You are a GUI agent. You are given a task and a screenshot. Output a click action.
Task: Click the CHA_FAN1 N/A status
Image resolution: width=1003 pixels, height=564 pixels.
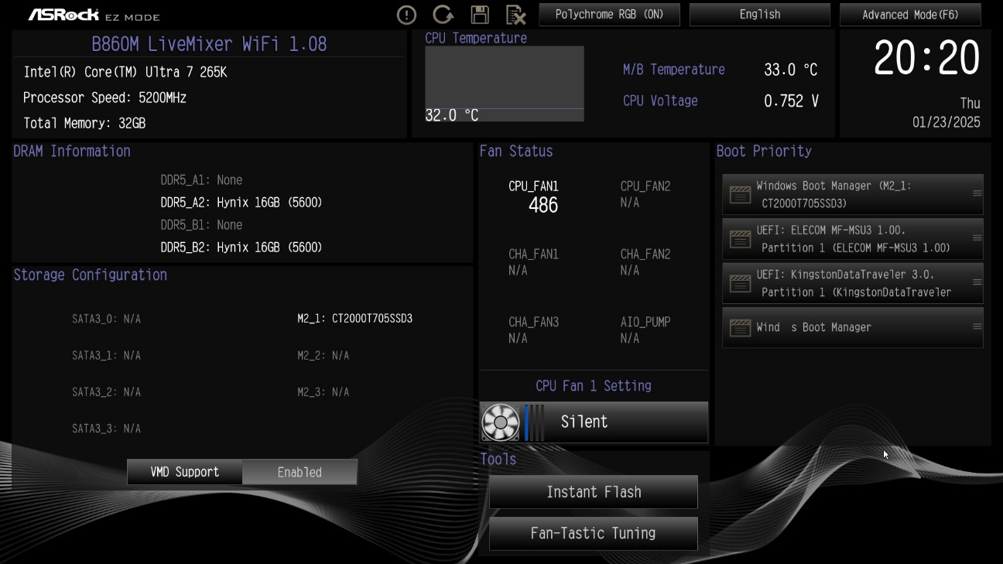[518, 271]
